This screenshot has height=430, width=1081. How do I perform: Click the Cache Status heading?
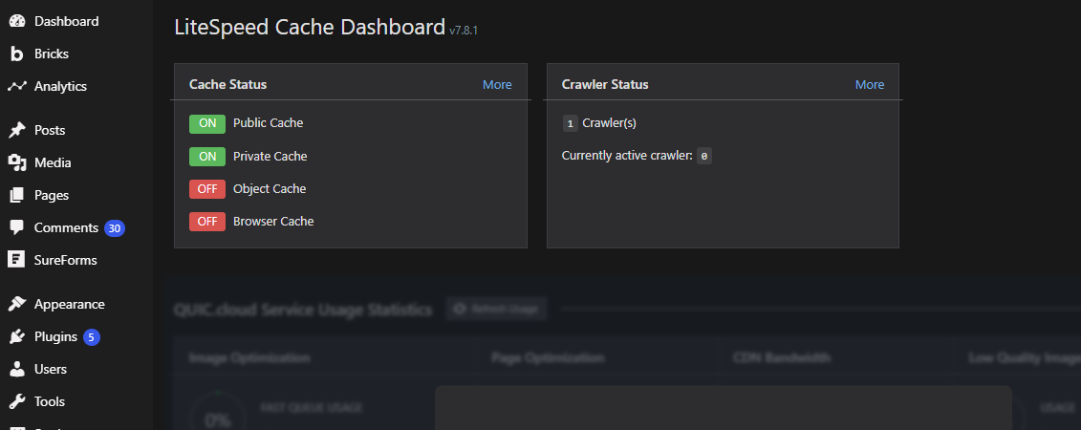[228, 84]
